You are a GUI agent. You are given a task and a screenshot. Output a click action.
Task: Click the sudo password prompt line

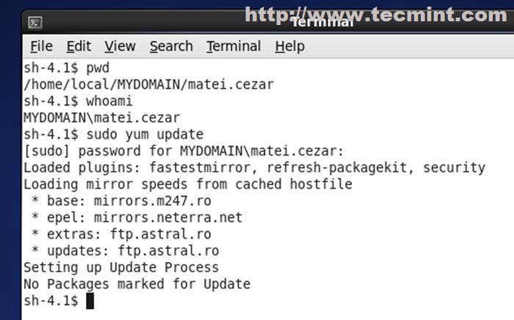(184, 151)
